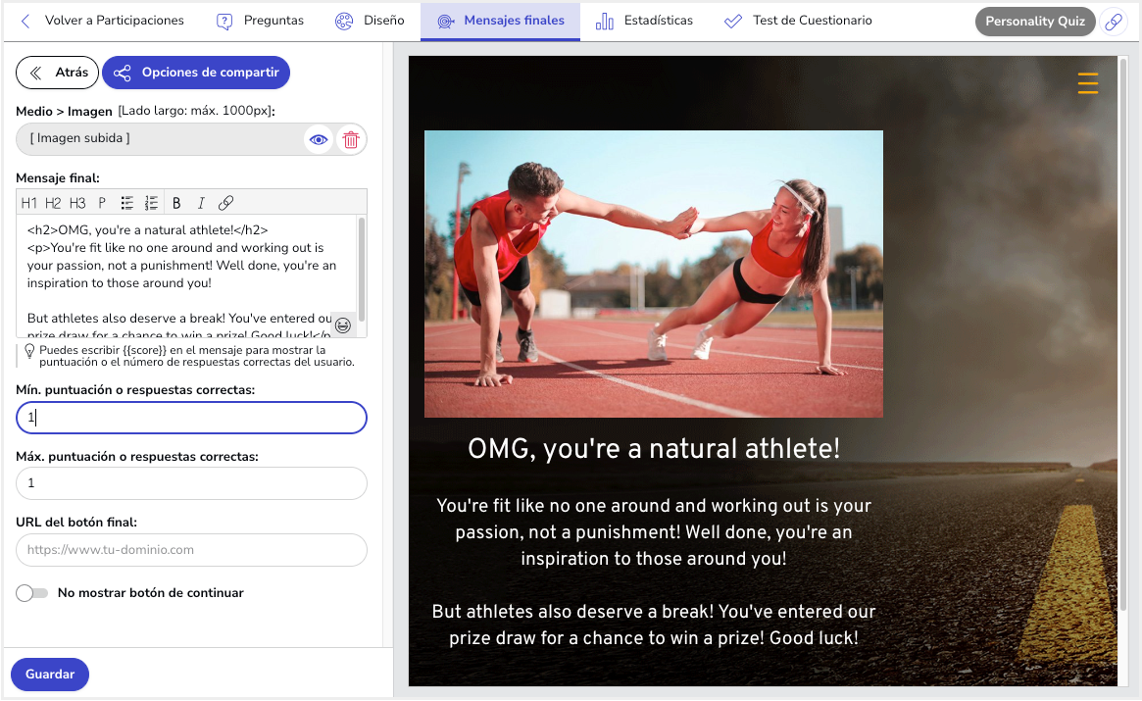
Task: Toggle No mostrar botón de continuar switch
Action: (x=32, y=593)
